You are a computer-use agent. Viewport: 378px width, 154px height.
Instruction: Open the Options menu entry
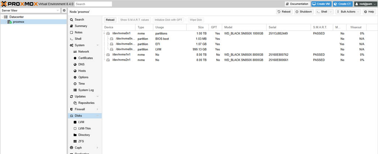coord(85,77)
